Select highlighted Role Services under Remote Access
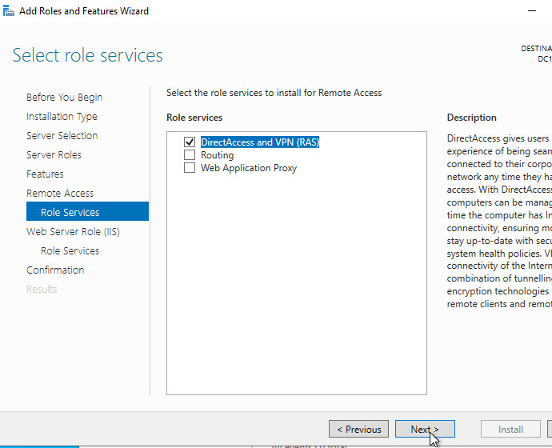 70,213
